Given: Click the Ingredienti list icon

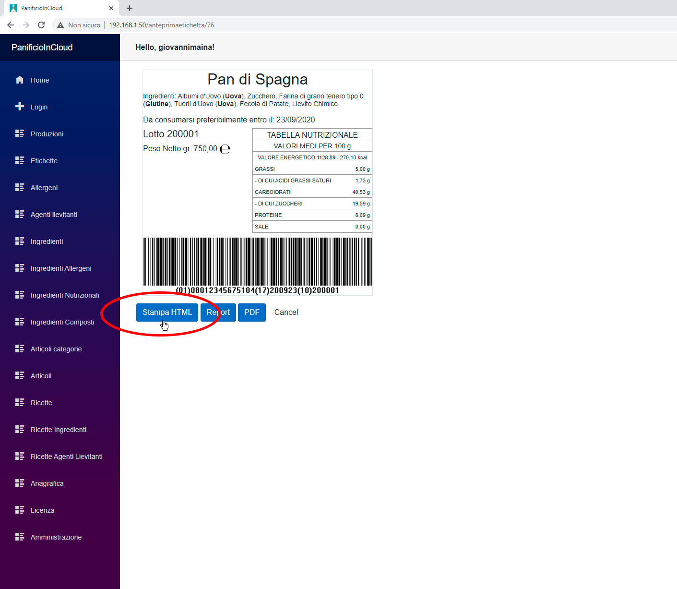Looking at the screenshot, I should coord(20,241).
